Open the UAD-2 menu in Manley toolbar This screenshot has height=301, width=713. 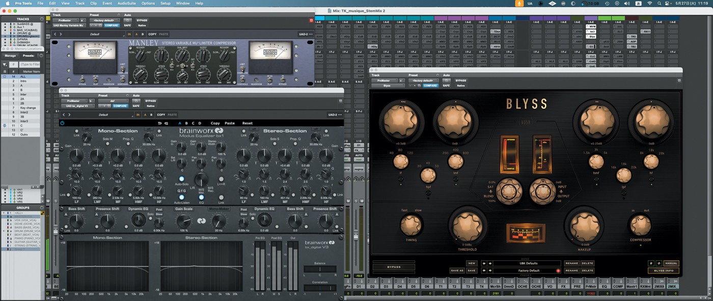coord(306,34)
